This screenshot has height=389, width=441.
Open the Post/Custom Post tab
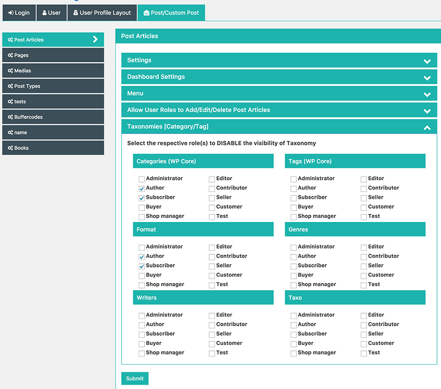coord(171,13)
